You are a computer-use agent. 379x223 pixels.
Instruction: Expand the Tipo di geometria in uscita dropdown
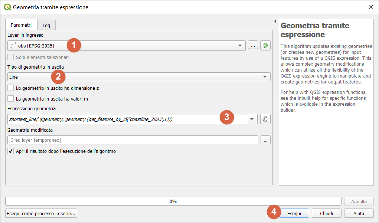click(264, 77)
